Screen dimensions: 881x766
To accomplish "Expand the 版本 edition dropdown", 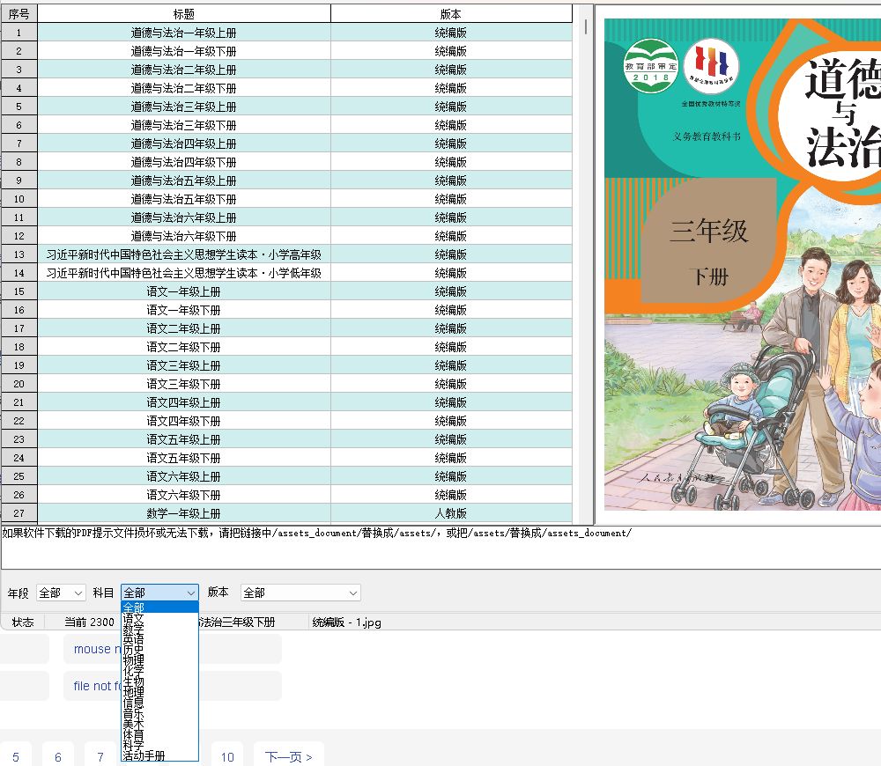I will (x=300, y=593).
